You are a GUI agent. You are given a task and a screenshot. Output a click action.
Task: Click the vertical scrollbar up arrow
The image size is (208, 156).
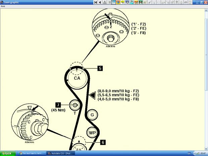206,10
